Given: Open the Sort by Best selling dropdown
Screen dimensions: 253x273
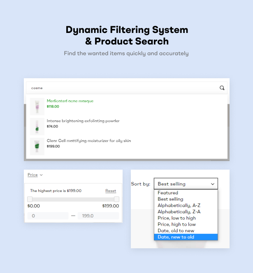Looking at the screenshot, I should 186,184.
